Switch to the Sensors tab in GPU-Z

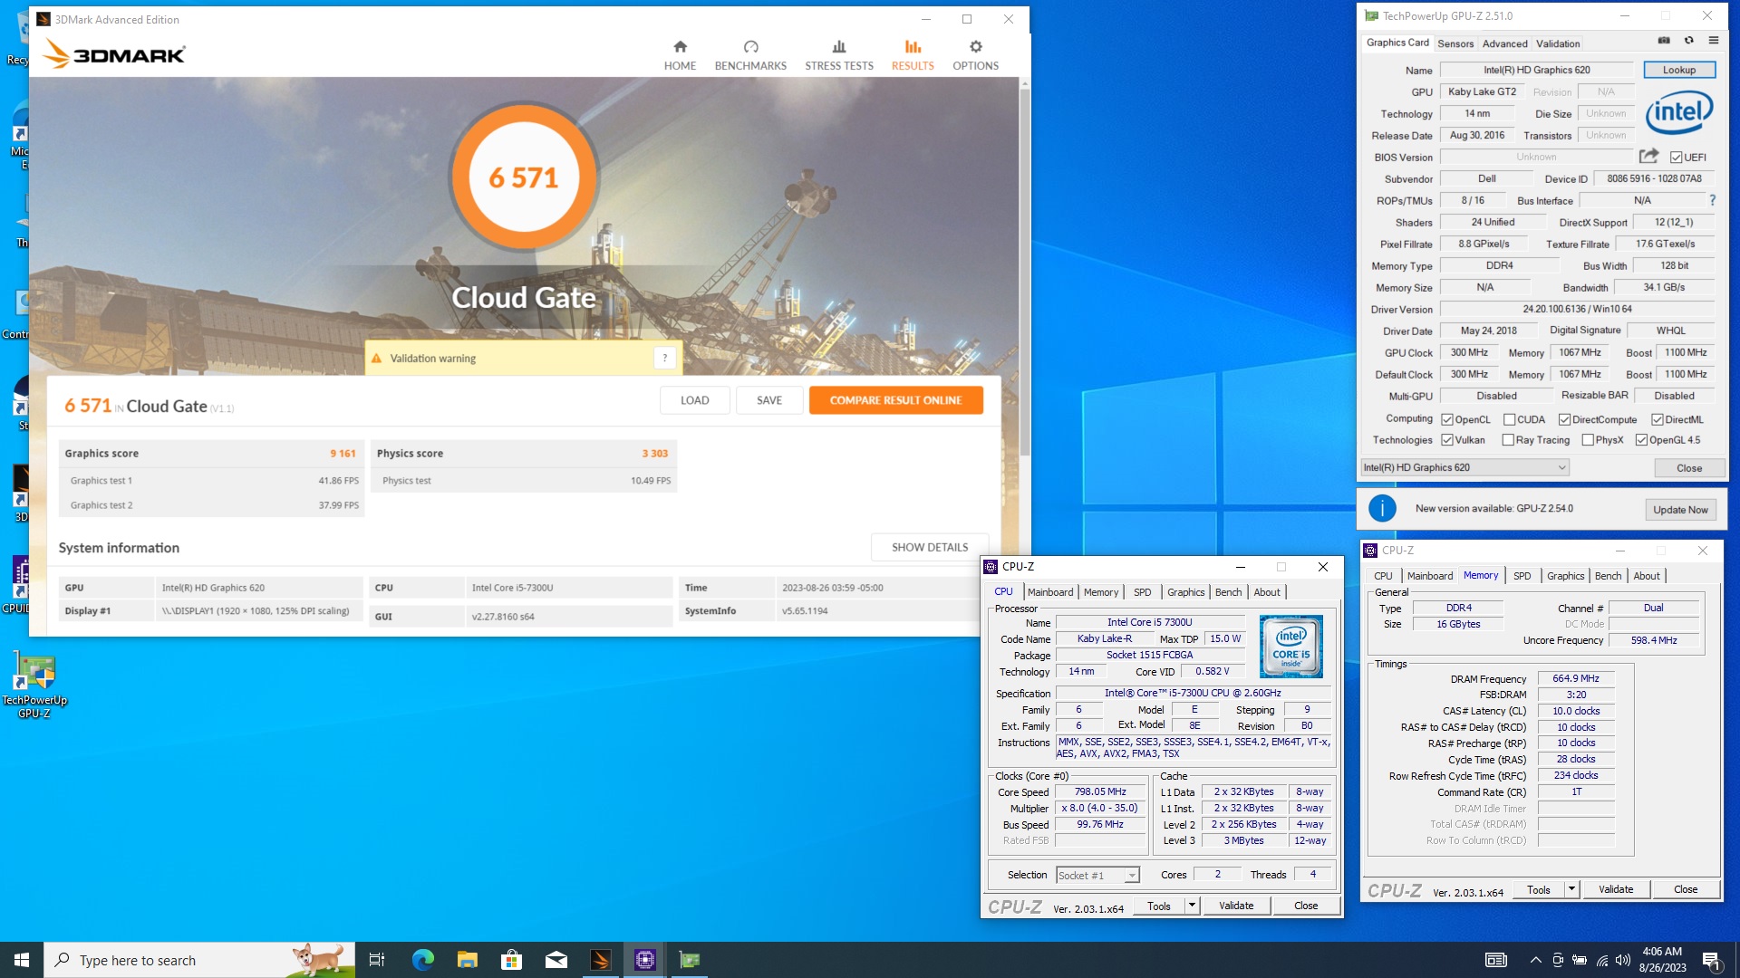(x=1455, y=43)
